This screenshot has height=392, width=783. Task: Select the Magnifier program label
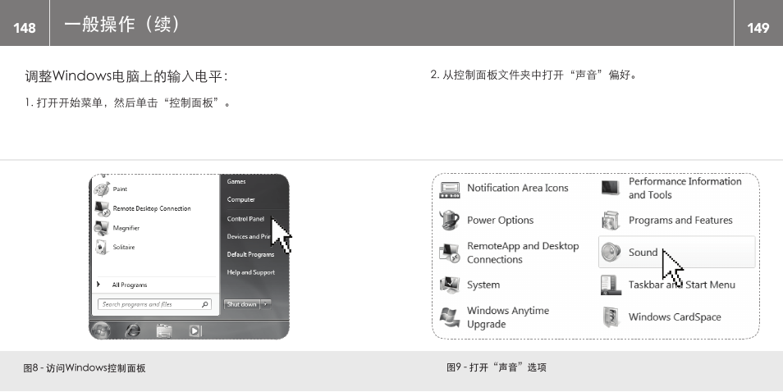pos(126,228)
